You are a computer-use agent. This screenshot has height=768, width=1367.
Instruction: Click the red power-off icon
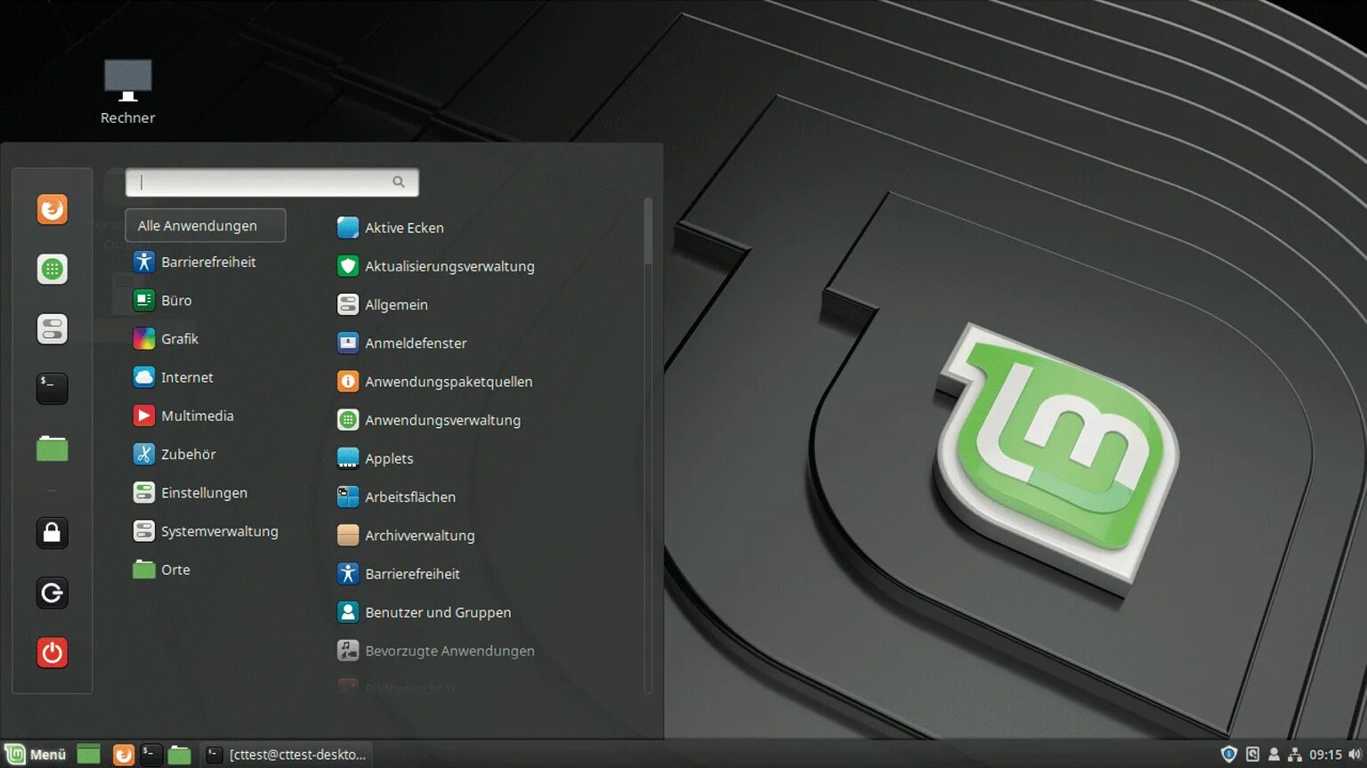52,652
